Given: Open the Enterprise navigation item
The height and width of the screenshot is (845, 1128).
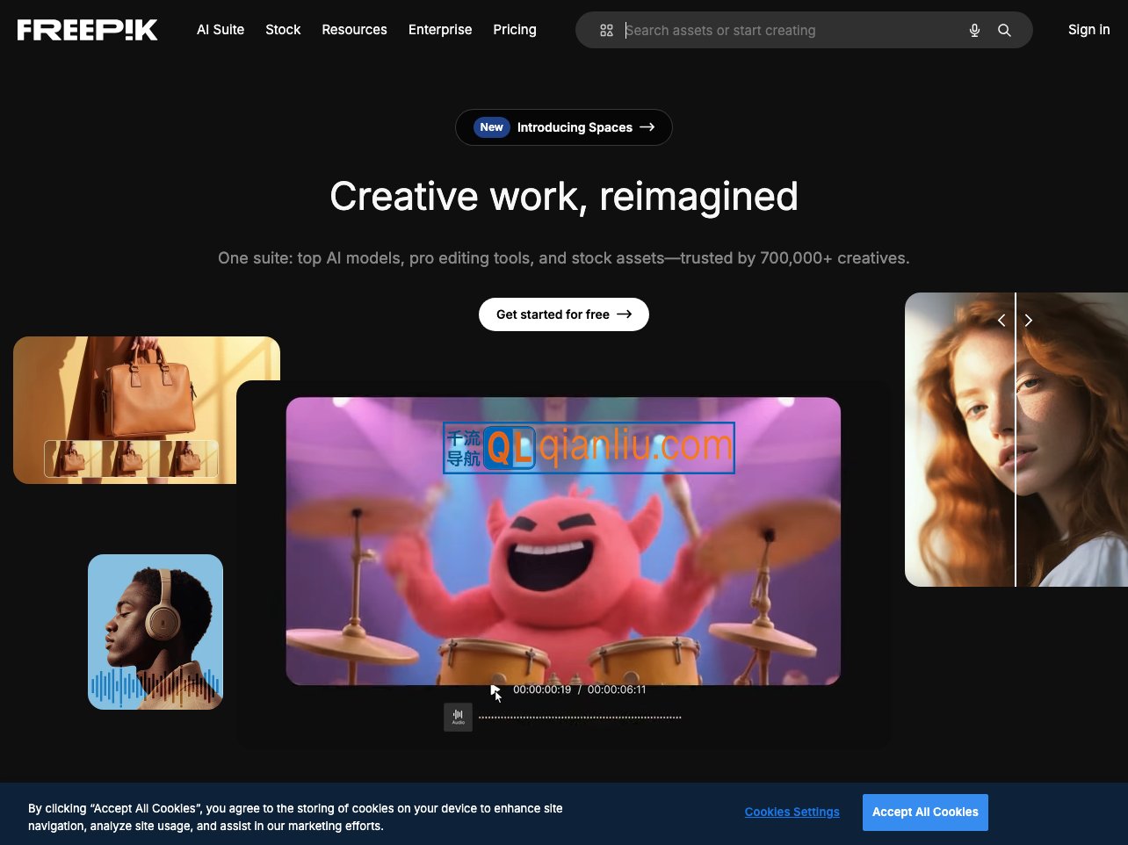Looking at the screenshot, I should point(440,30).
